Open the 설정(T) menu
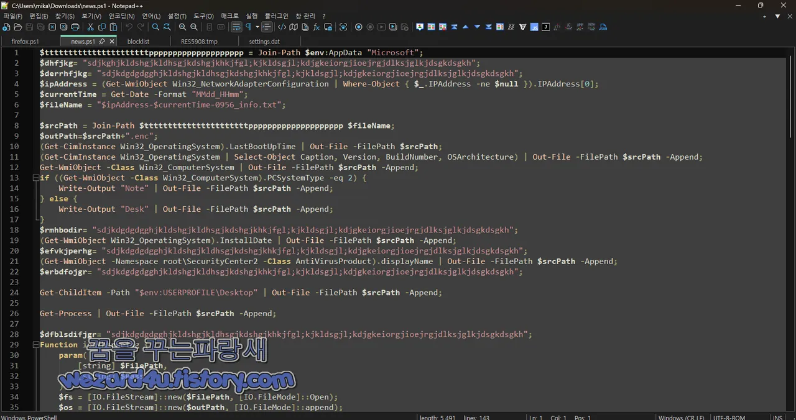Screen dimensions: 796x420 177,16
